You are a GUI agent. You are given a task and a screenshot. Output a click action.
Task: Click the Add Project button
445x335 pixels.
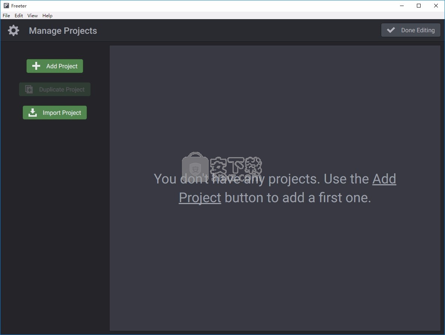pyautogui.click(x=55, y=66)
